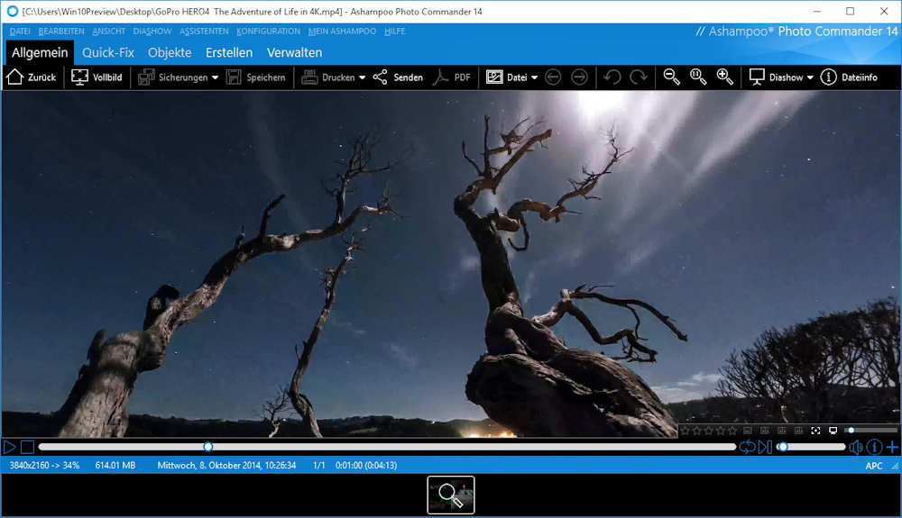Click the play button on video controls

[10, 447]
